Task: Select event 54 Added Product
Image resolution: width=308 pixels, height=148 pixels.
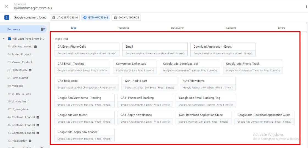Action: (x=19, y=54)
